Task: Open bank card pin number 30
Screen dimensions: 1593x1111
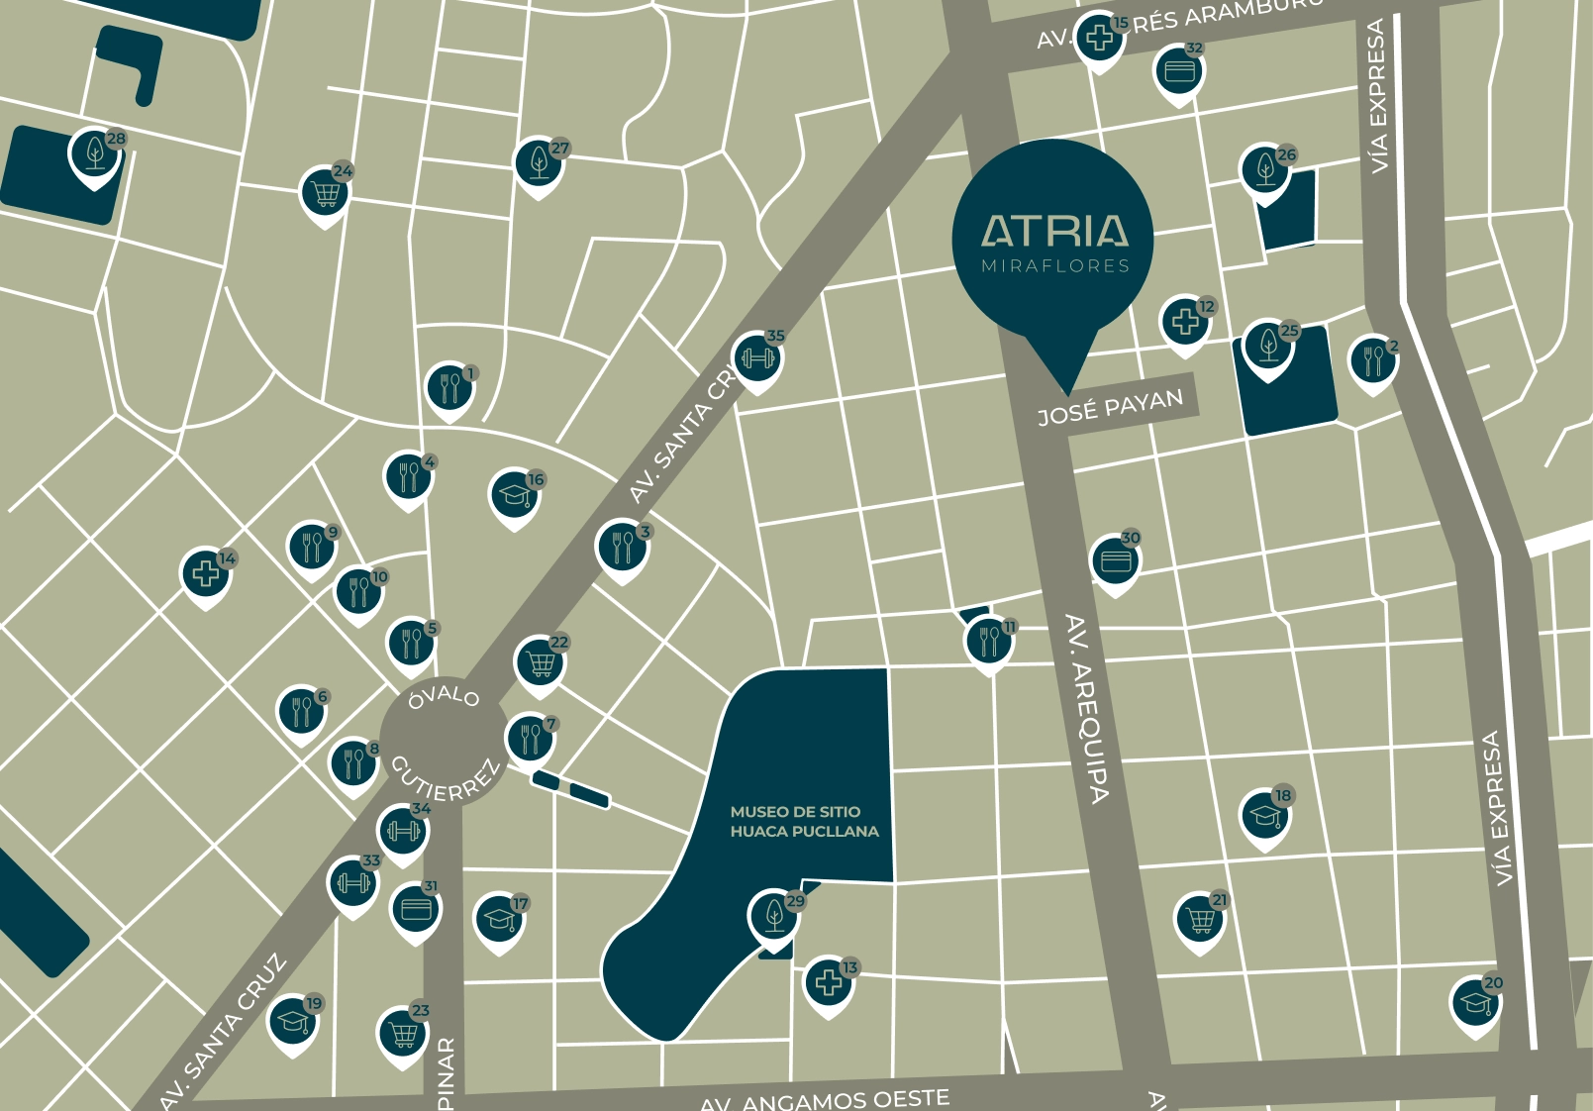Action: point(1116,563)
